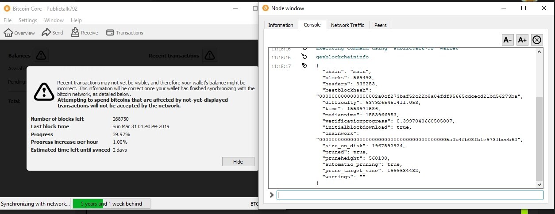Click the "chain": "main" line
This screenshot has width=555, height=214.
pyautogui.click(x=347, y=71)
